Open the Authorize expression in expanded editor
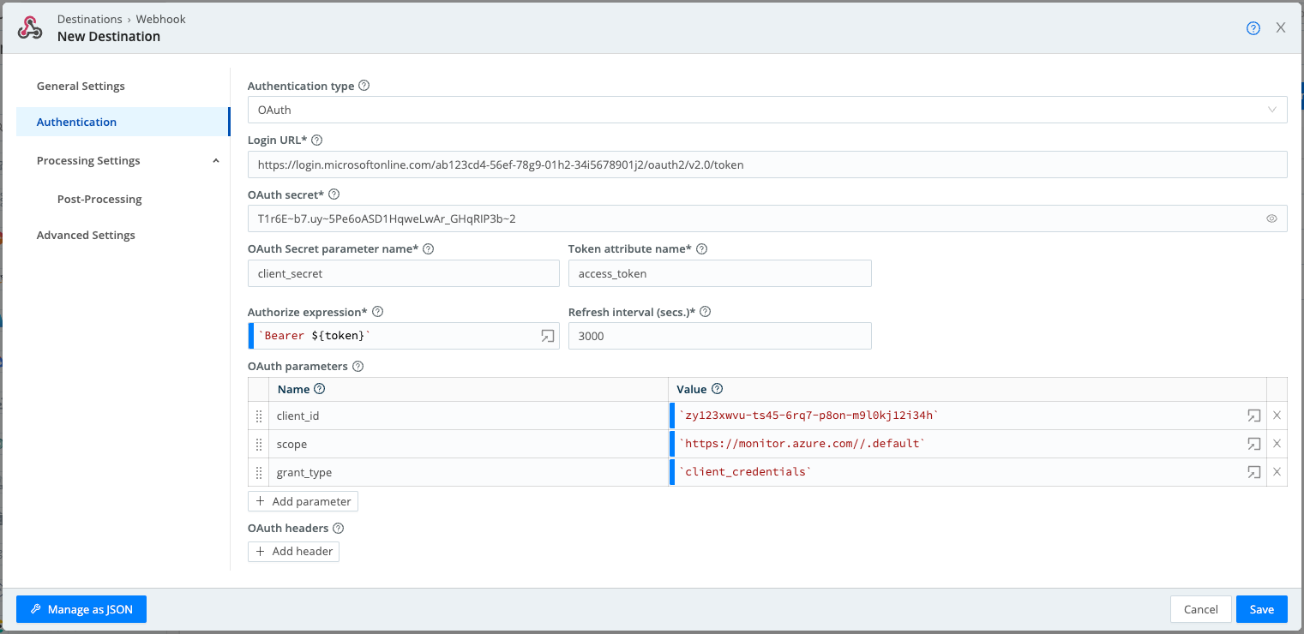 click(547, 336)
